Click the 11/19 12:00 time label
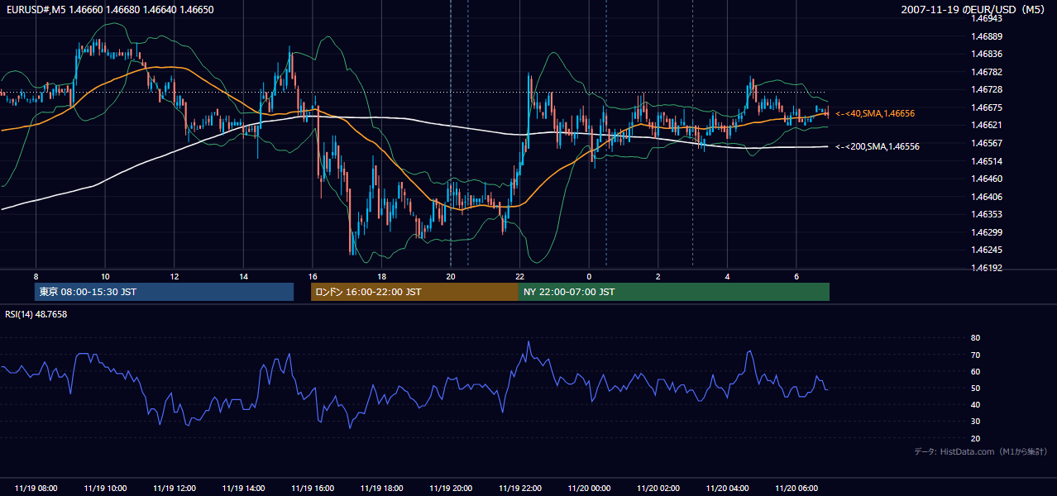This screenshot has height=496, width=1057. (x=175, y=489)
